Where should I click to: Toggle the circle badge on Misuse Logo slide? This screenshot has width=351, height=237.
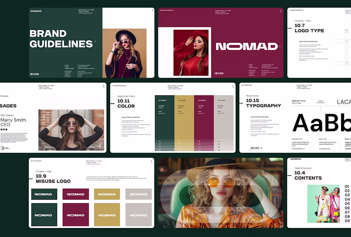[x=152, y=161]
